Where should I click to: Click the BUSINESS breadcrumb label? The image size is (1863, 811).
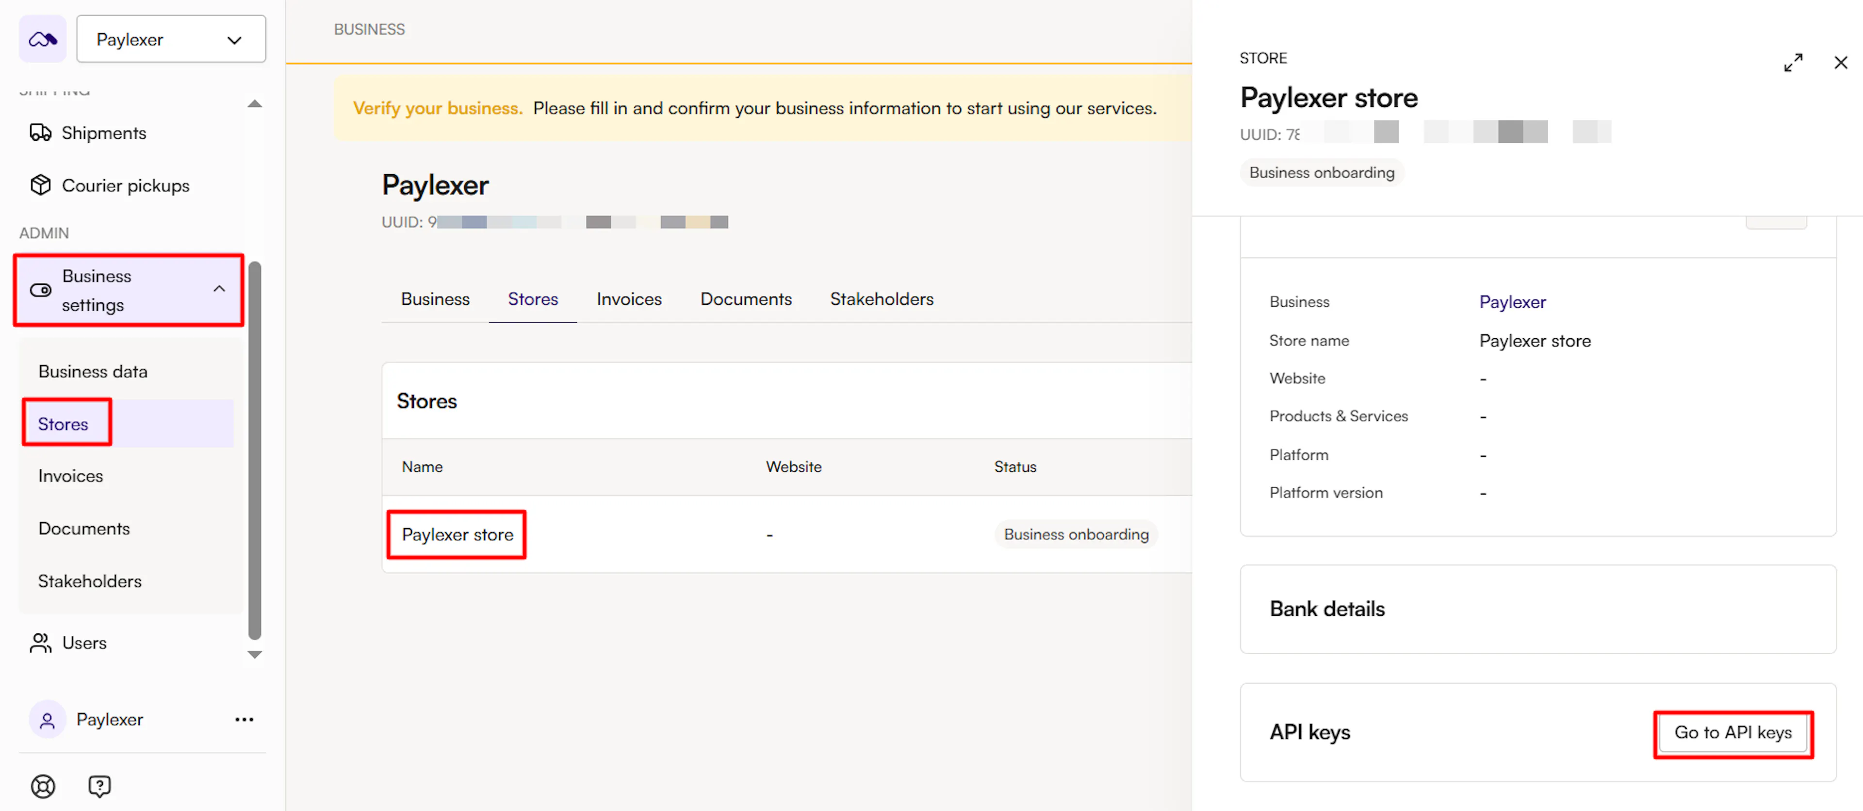[369, 30]
